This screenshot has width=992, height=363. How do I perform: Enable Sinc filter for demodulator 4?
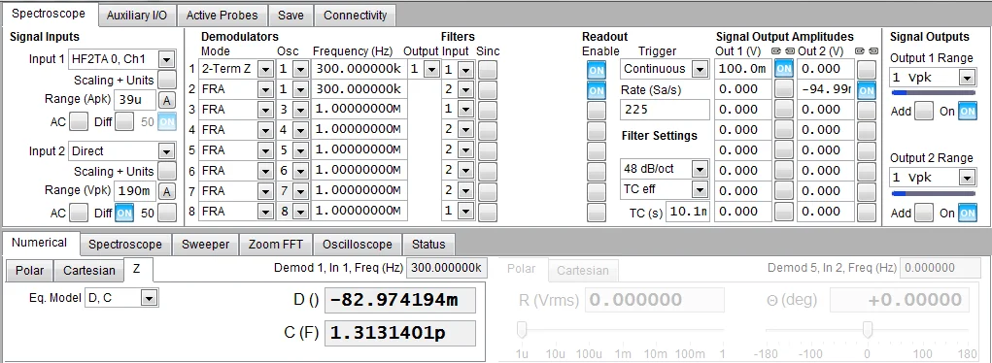coord(488,130)
